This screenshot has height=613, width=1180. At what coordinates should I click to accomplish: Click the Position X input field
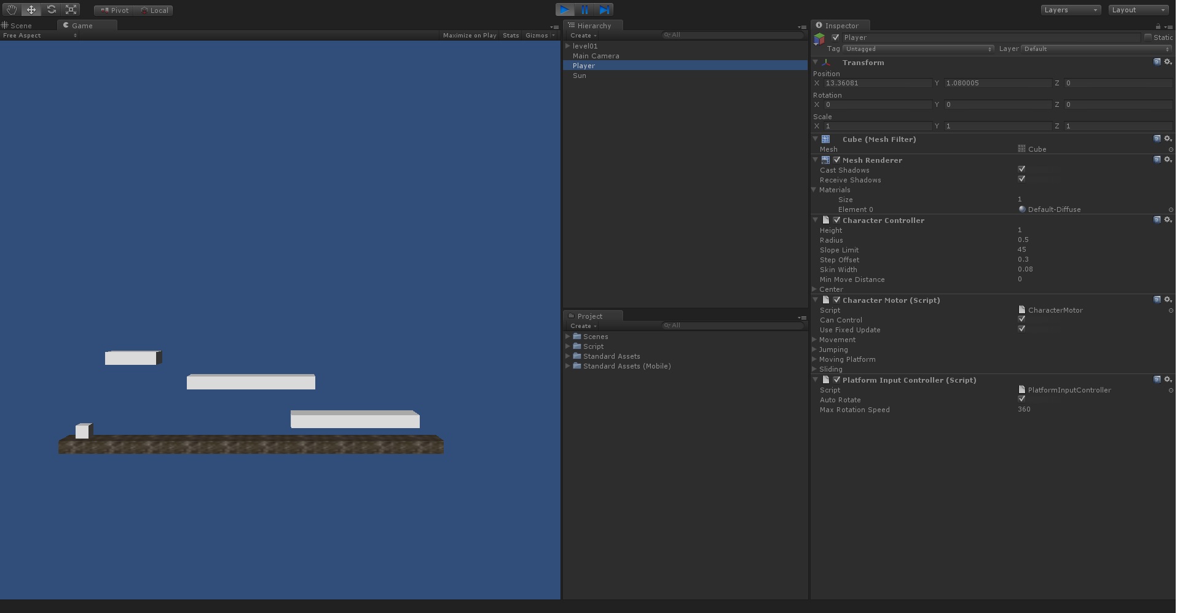click(x=878, y=83)
